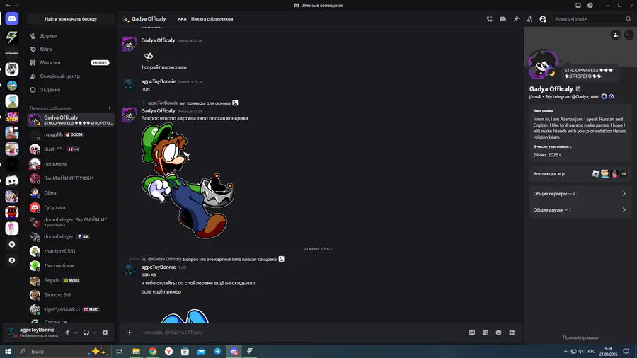Open user settings gear
637x358 pixels.
105,333
